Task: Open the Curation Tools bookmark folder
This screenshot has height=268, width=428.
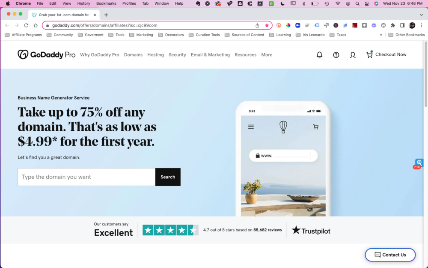Action: point(204,35)
